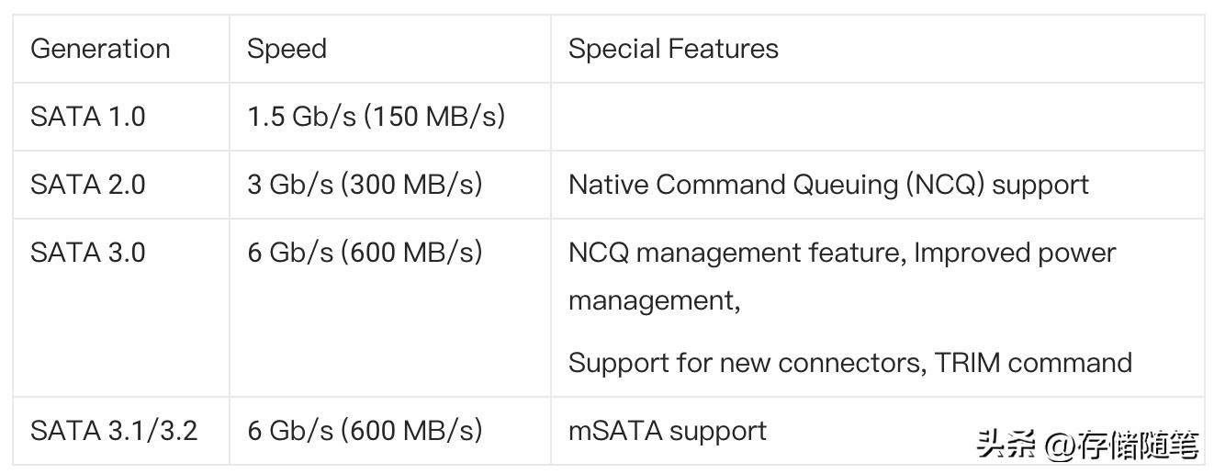The height and width of the screenshot is (474, 1214).
Task: Select the TRIM command text
Action: click(x=1033, y=363)
